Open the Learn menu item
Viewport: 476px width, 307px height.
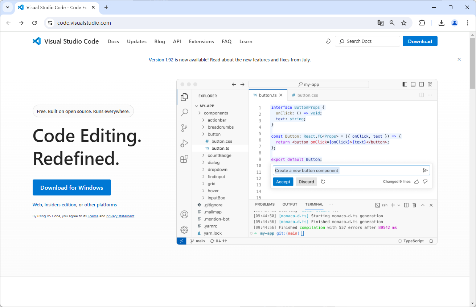[246, 41]
